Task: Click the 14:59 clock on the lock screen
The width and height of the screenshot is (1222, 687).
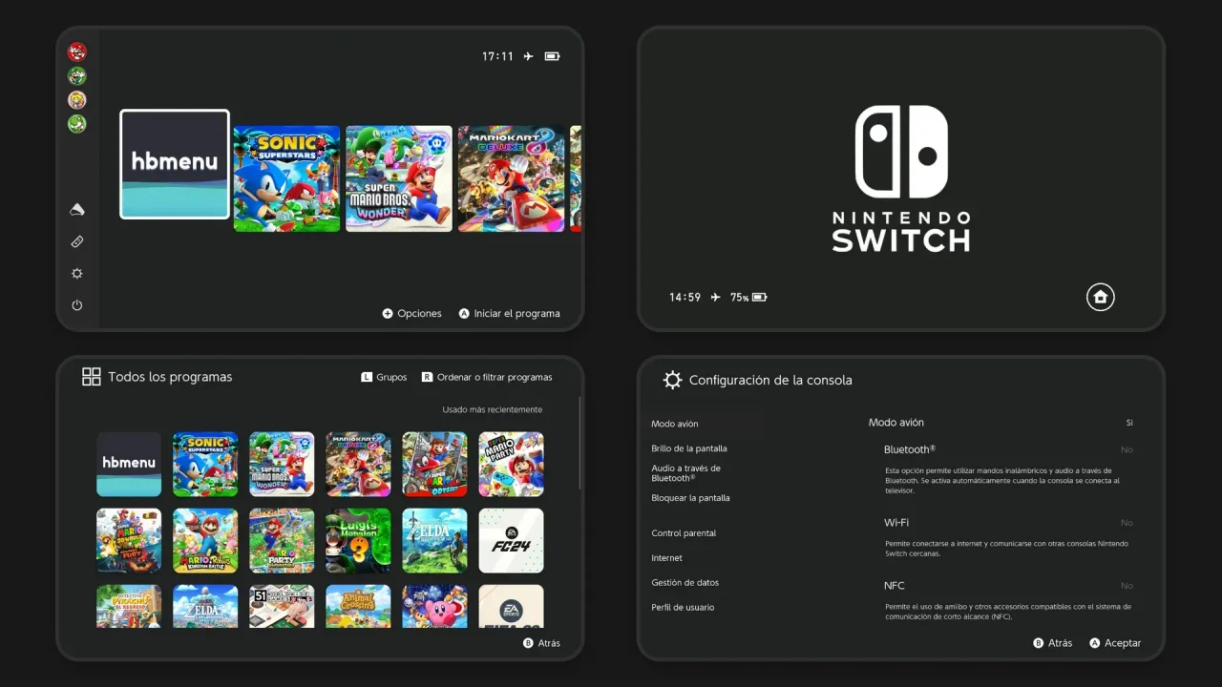Action: (x=685, y=297)
